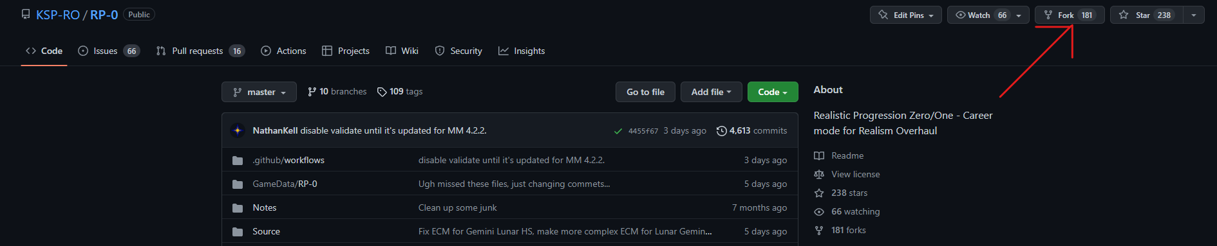View the 10 branches link

(337, 92)
